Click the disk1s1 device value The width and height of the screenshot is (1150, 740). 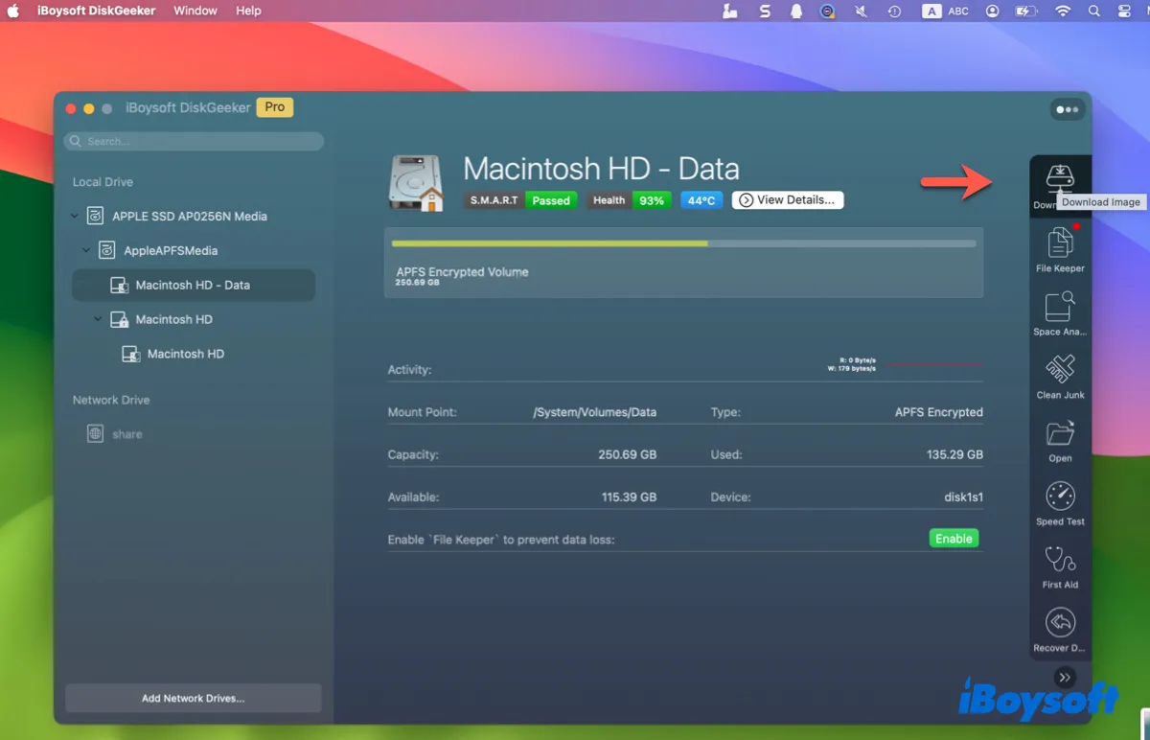tap(963, 497)
